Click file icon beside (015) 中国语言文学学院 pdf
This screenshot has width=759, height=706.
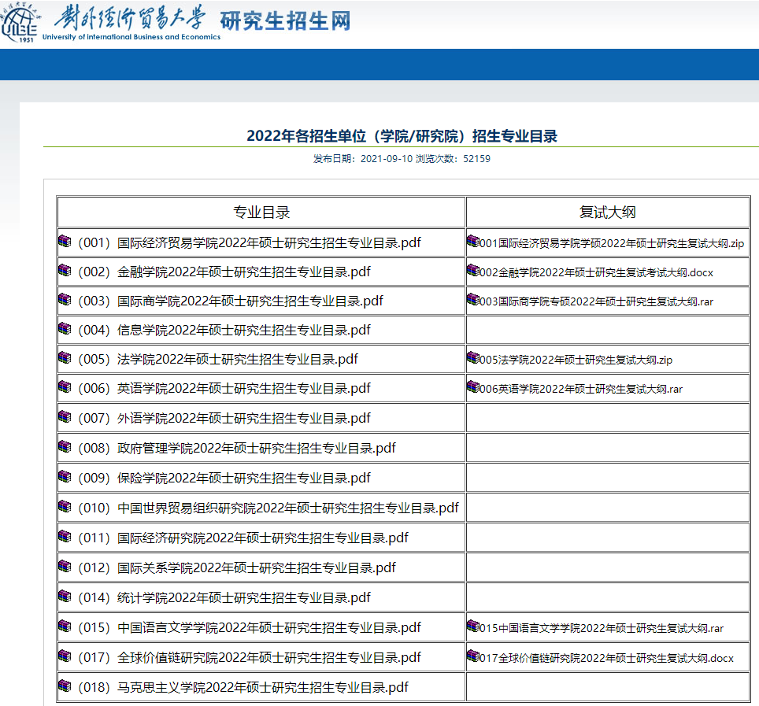pyautogui.click(x=65, y=627)
